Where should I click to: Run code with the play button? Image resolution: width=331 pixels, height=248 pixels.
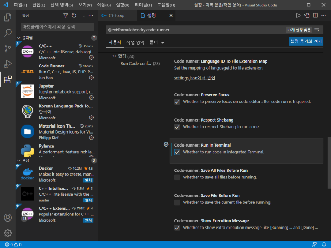click(x=298, y=16)
